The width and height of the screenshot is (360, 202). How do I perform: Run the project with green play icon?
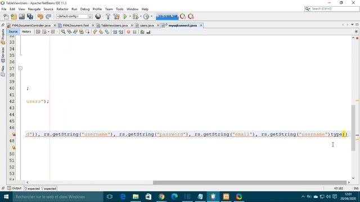click(125, 16)
